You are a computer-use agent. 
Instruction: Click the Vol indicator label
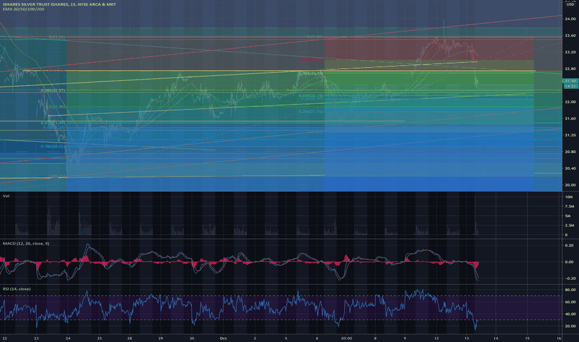click(6, 196)
